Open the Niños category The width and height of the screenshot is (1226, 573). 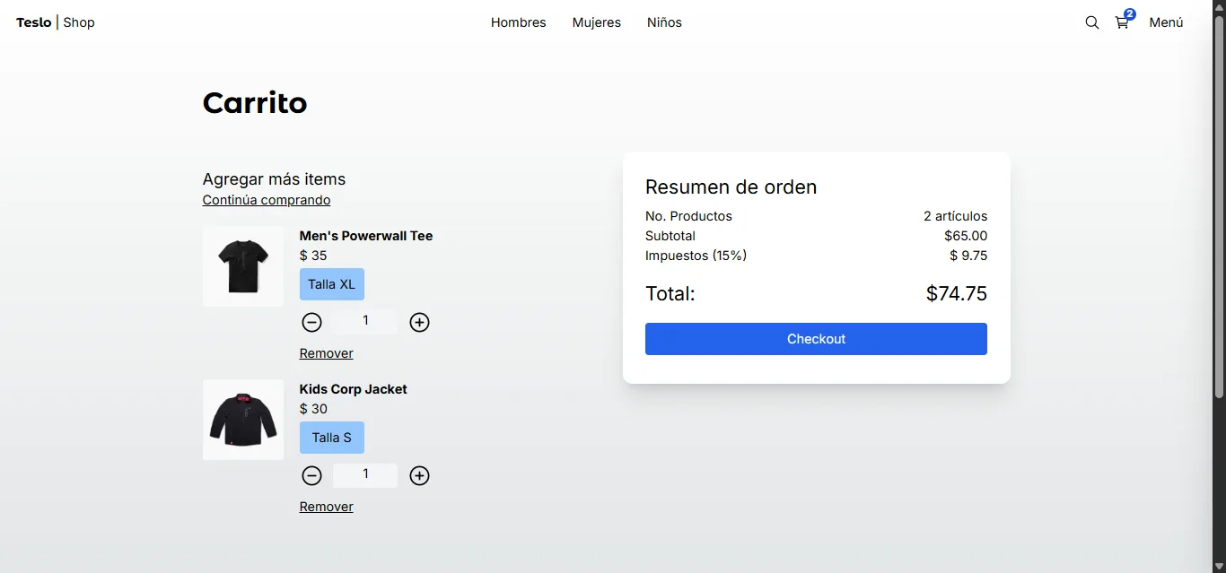click(664, 22)
